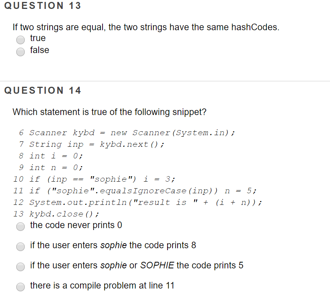330x304 pixels.
Task: Click code line 10 comparing inp == "sophie"
Action: pos(94,179)
